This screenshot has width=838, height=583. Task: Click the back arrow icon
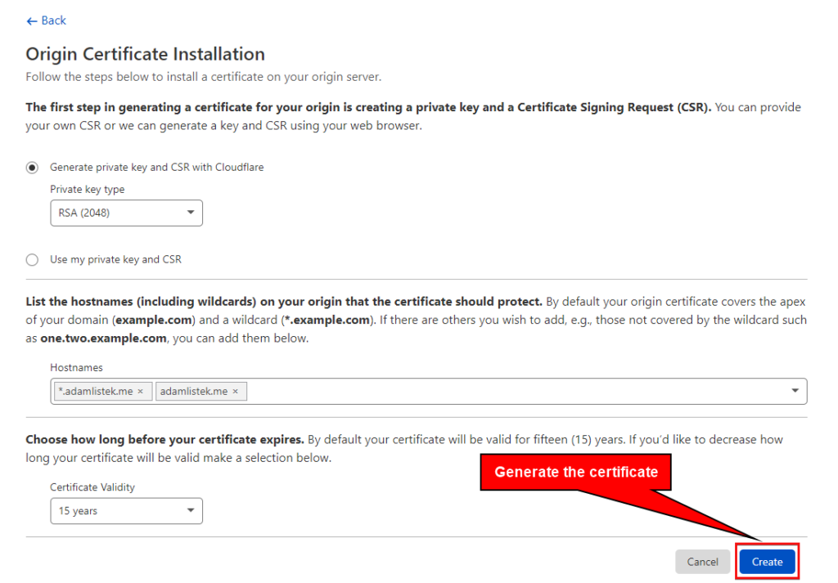(31, 20)
